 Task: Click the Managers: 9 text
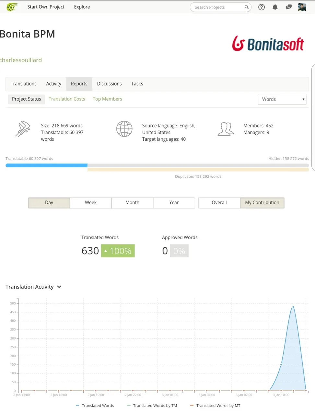pyautogui.click(x=256, y=133)
